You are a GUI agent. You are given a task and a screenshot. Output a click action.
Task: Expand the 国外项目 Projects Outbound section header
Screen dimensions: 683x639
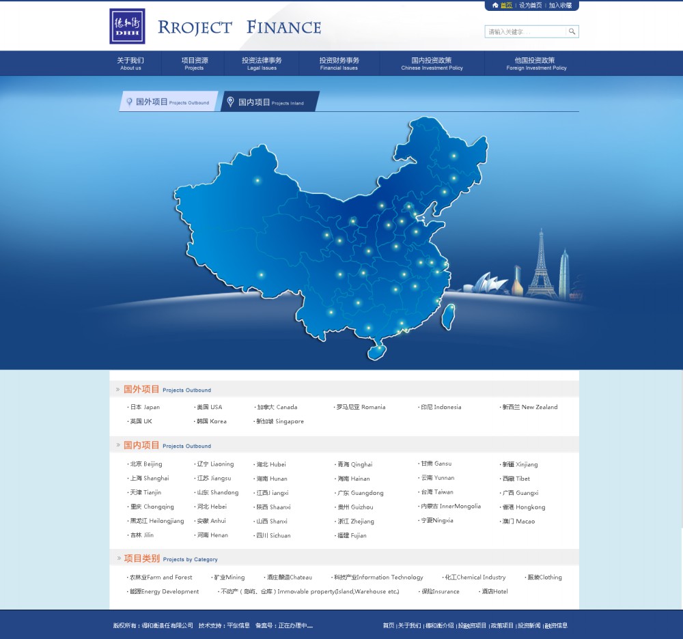pyautogui.click(x=141, y=389)
